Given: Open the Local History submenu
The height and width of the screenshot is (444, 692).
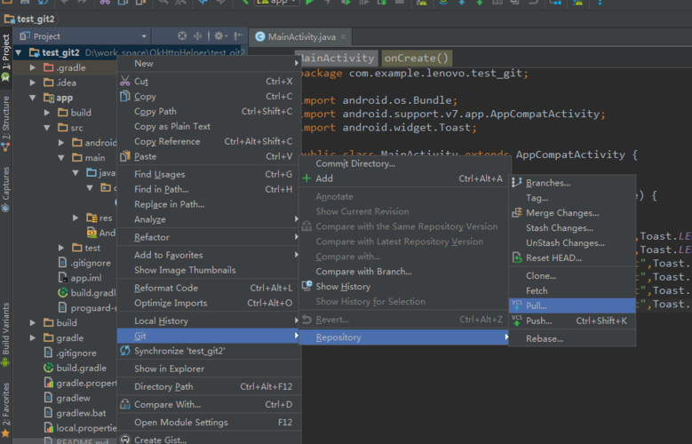Looking at the screenshot, I should (209, 321).
